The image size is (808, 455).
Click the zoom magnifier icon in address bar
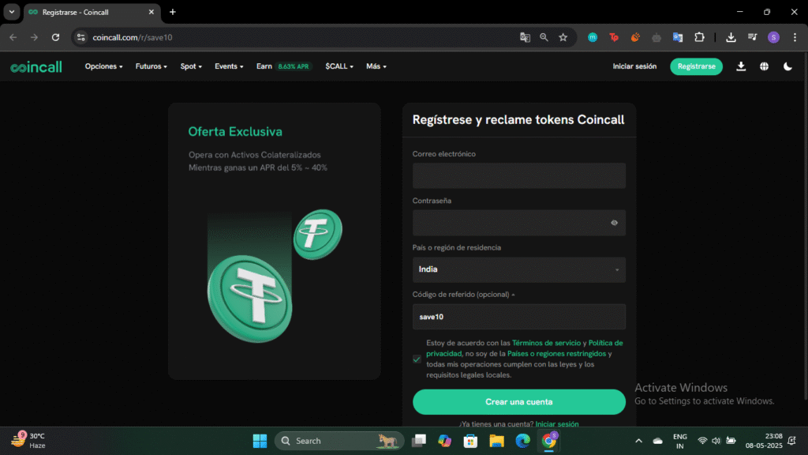544,37
